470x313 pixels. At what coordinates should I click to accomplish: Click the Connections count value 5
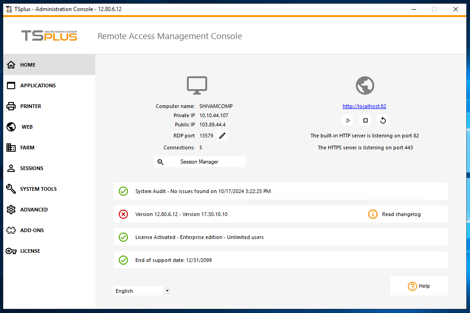tap(201, 148)
